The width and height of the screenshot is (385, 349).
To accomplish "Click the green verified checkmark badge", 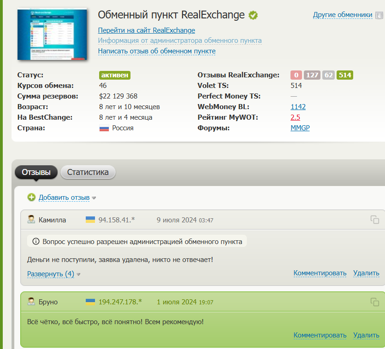I will click(253, 15).
